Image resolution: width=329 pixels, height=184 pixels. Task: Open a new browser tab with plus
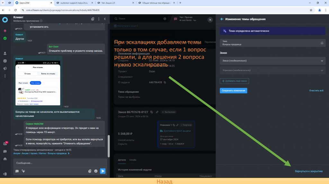pyautogui.click(x=180, y=3)
